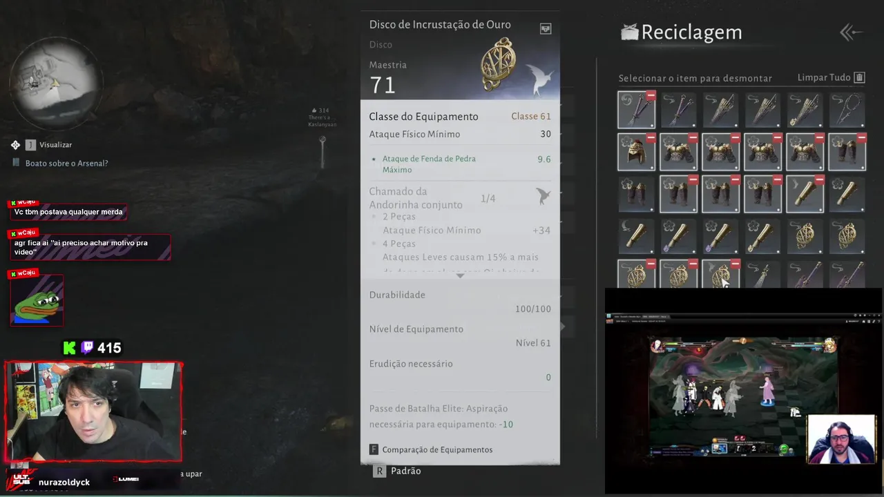Click the small webcam in embedded video
Viewport: 884px width, 497px height.
pyautogui.click(x=840, y=440)
